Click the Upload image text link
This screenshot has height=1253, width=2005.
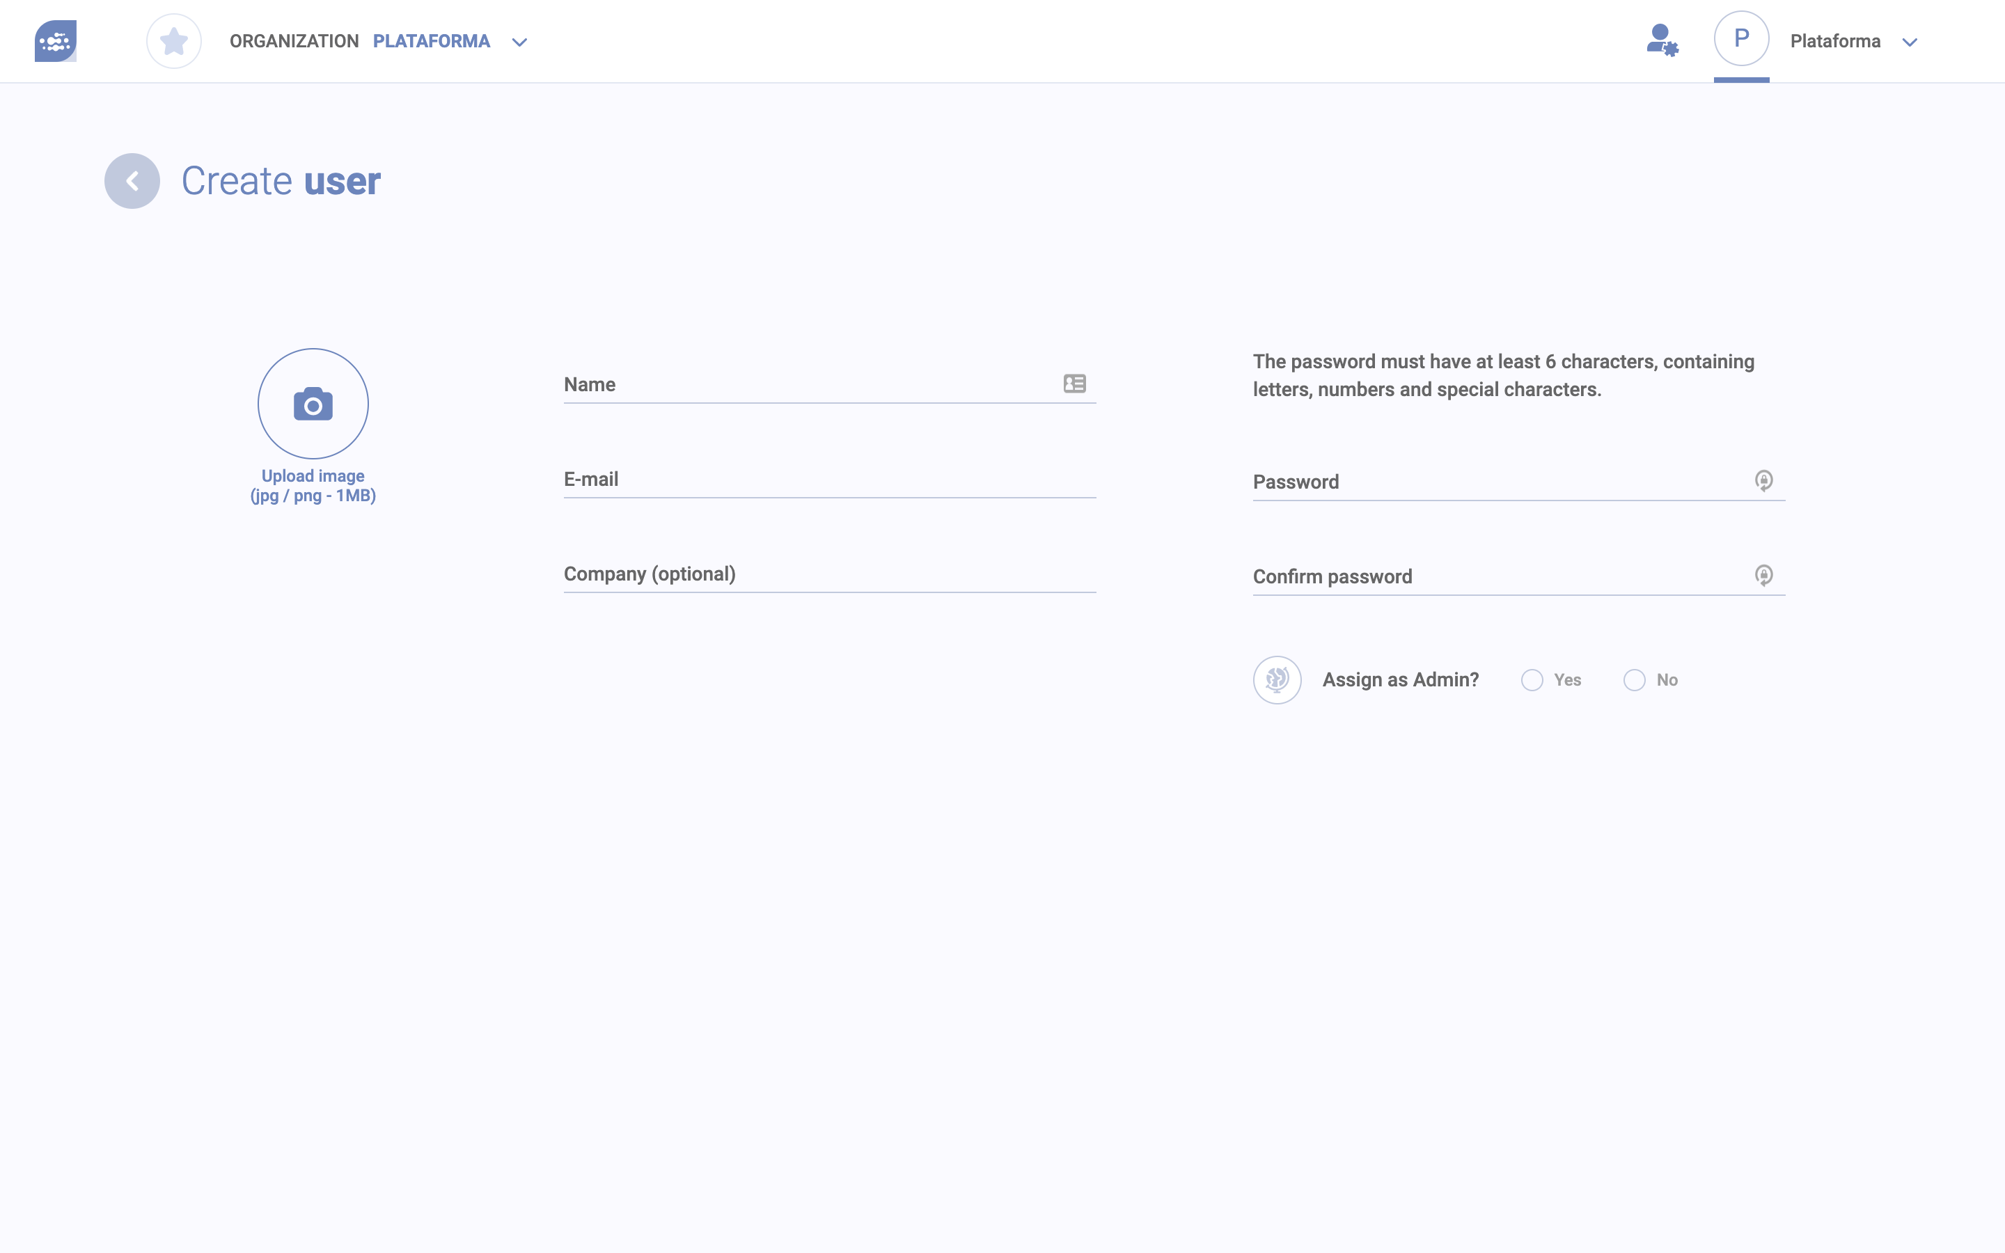click(313, 486)
